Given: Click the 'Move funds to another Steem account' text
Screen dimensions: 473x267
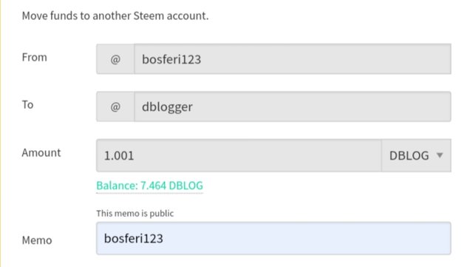Looking at the screenshot, I should pyautogui.click(x=115, y=16).
